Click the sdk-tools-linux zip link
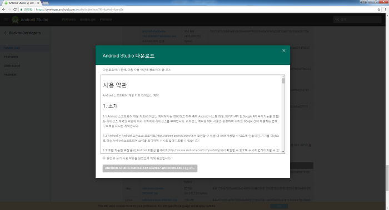Viewport: 389px width, 210px height. 159,200
